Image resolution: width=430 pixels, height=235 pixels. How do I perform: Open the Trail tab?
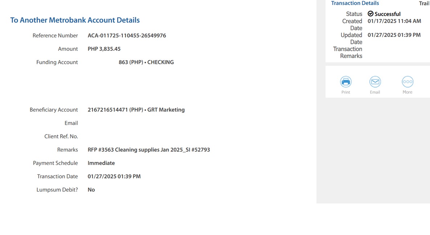(424, 4)
